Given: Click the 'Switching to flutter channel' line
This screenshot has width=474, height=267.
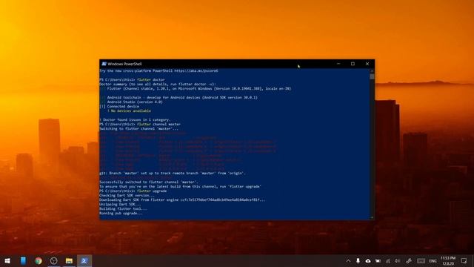Looking at the screenshot, I should [139, 128].
